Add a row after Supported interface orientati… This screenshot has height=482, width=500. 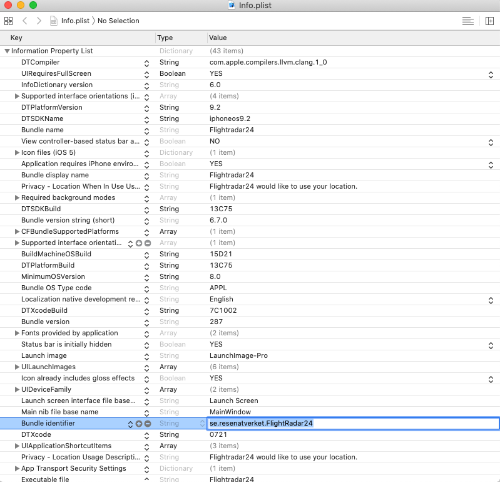(x=139, y=243)
